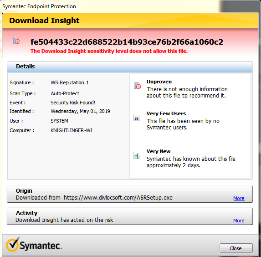Open More link in Activity section
261x257 pixels.
(x=239, y=221)
